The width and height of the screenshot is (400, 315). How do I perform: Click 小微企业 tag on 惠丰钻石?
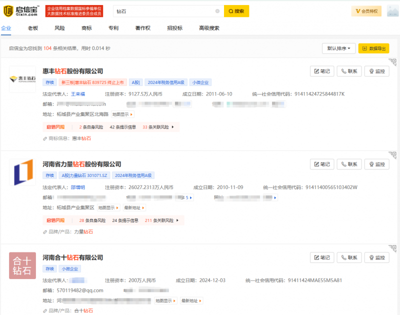coord(200,82)
